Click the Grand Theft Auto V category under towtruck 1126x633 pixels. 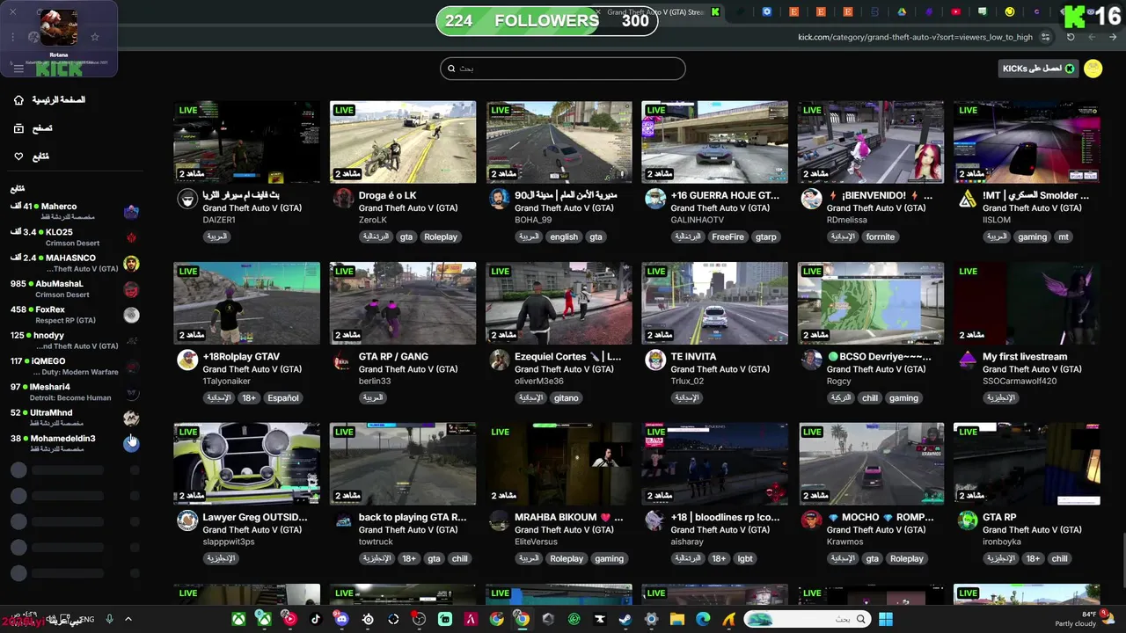407,529
